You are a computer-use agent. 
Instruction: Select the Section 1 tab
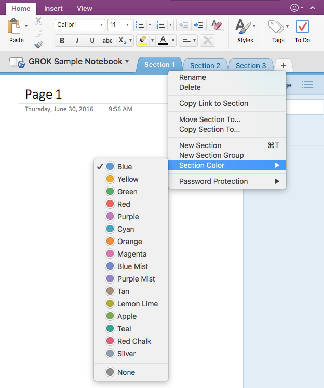tap(159, 65)
